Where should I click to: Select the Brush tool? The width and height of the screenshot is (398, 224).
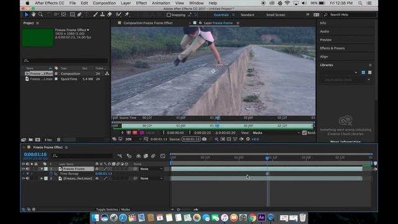tap(95, 14)
